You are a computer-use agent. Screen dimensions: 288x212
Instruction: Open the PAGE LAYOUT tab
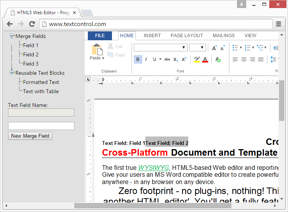click(x=187, y=36)
